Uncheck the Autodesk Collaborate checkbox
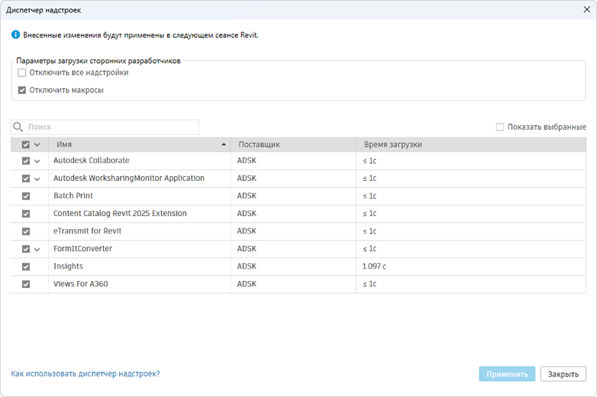This screenshot has height=397, width=597. pos(26,161)
